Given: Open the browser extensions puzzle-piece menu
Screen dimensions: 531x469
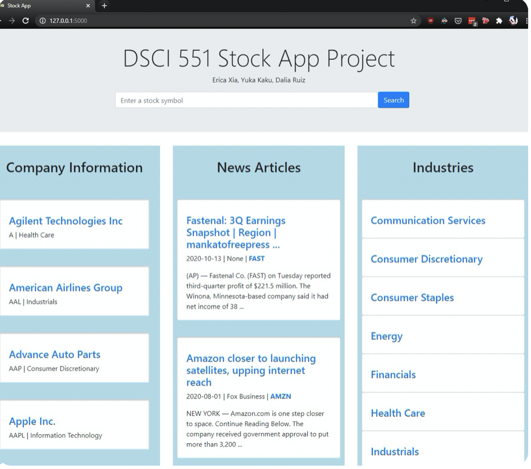Looking at the screenshot, I should coord(499,20).
